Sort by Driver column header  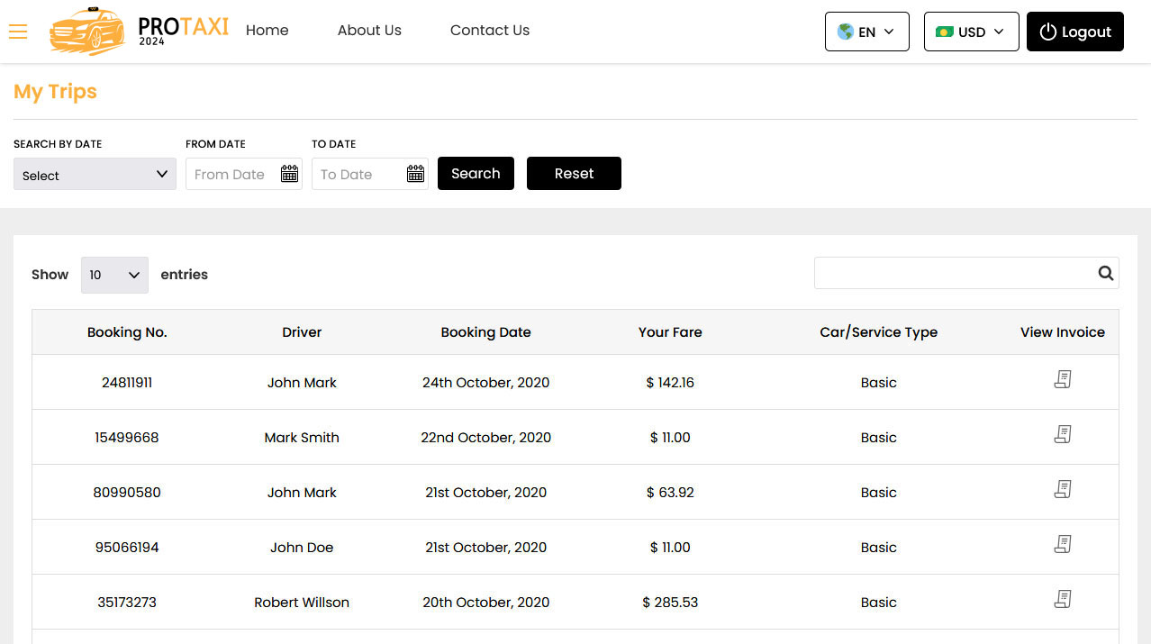(302, 332)
